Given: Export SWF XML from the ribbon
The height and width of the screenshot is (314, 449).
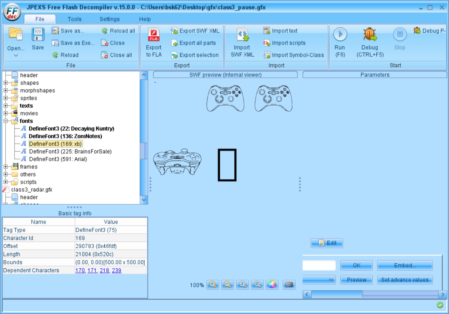Looking at the screenshot, I should (x=195, y=31).
